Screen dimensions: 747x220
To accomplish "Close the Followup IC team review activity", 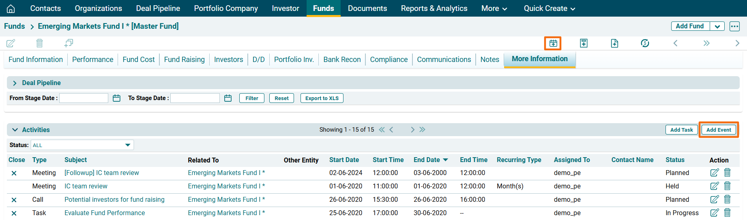I will (x=14, y=173).
